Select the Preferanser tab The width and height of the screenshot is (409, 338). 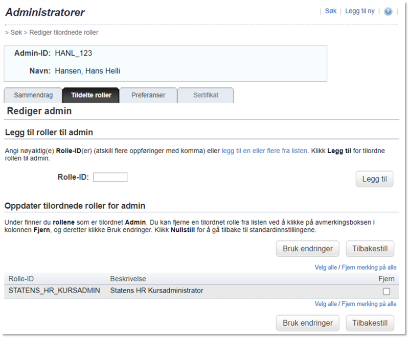coord(148,95)
